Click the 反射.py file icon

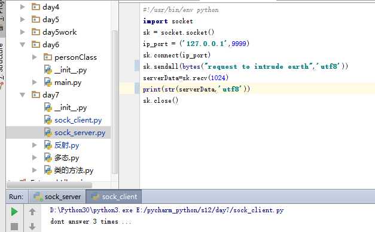pyautogui.click(x=48, y=145)
